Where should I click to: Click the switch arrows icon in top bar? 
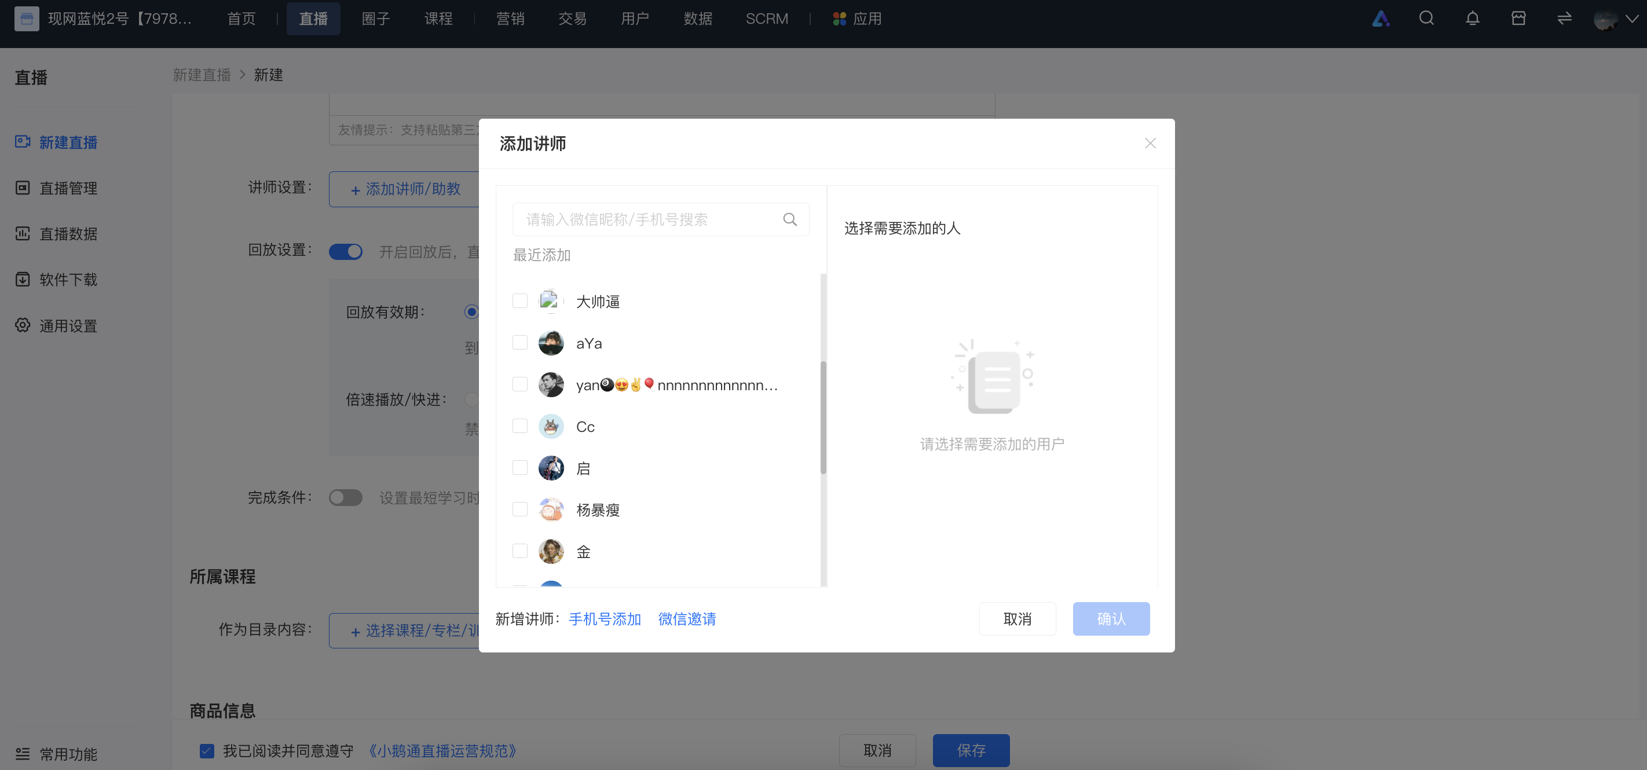click(x=1565, y=19)
